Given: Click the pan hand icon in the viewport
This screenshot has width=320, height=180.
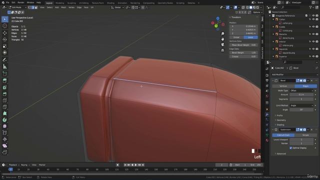Looking at the screenshot, I should coord(222,39).
